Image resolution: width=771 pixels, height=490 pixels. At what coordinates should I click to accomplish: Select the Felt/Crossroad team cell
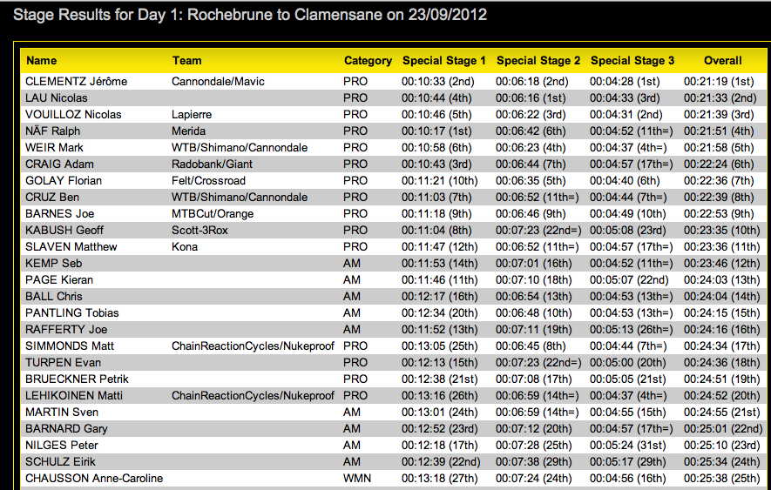point(208,181)
